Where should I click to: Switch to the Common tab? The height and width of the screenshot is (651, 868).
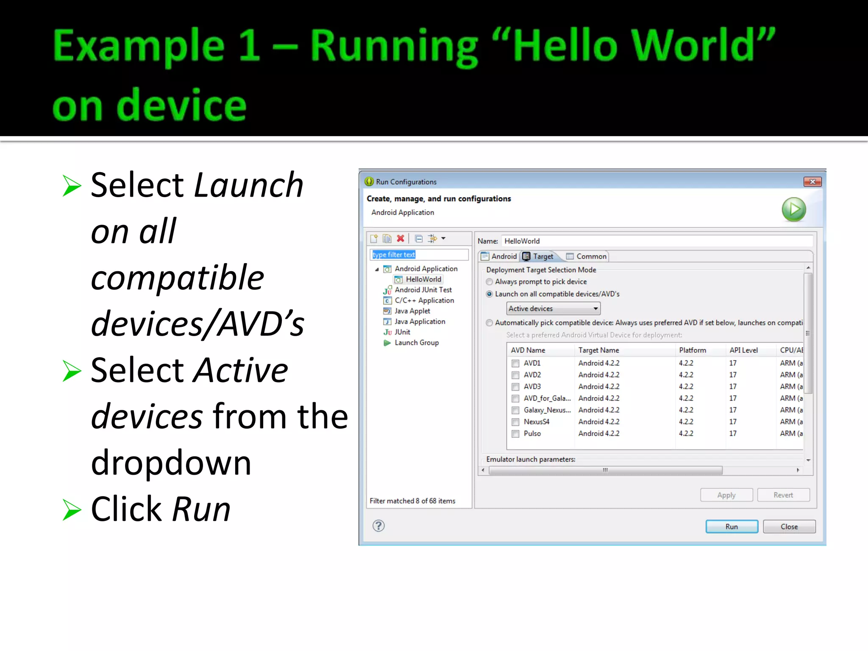tap(587, 256)
